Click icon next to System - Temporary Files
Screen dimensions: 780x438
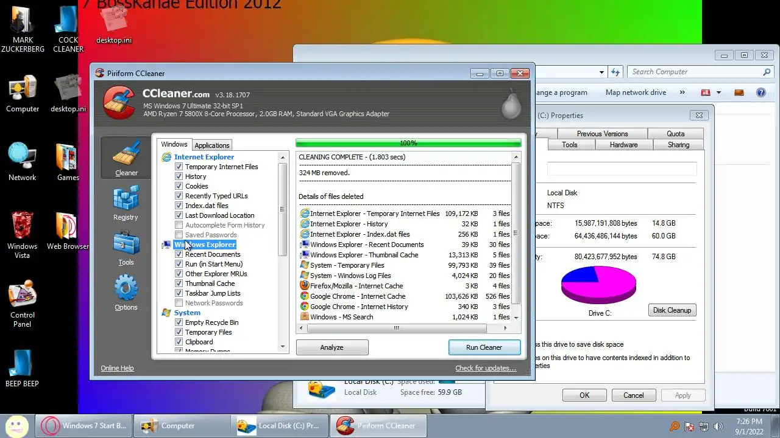[x=304, y=265]
